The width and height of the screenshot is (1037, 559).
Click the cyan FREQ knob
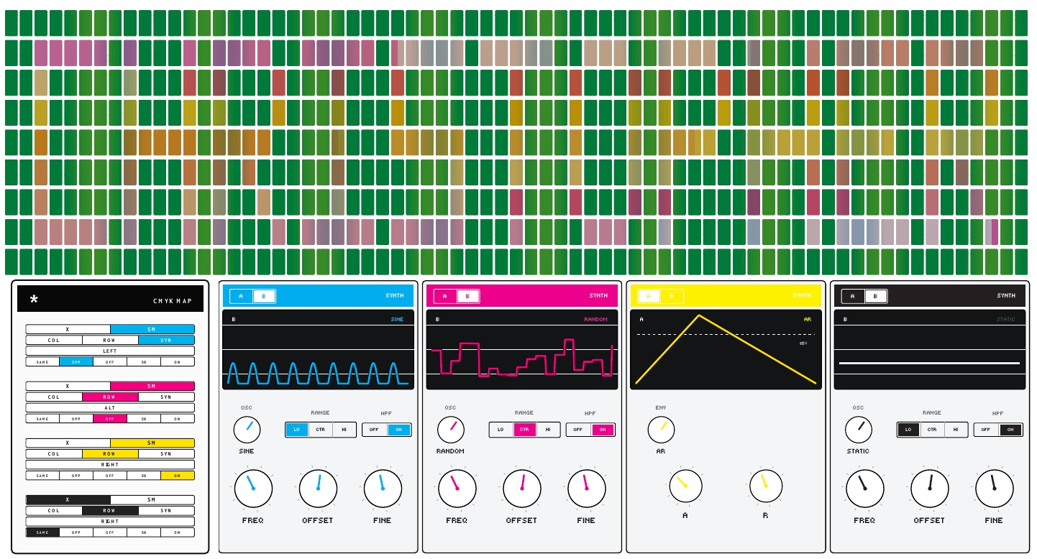tap(253, 489)
